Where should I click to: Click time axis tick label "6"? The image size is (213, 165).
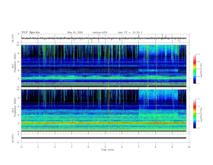click(122, 147)
